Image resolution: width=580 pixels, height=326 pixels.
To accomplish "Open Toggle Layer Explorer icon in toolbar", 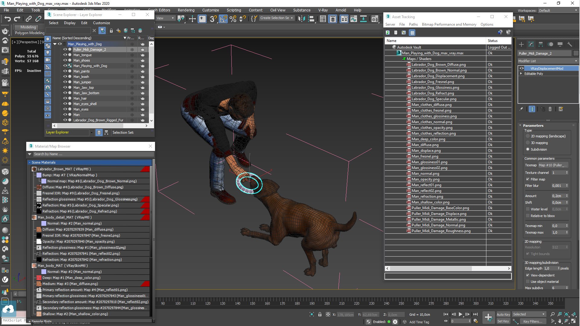I will click(333, 19).
